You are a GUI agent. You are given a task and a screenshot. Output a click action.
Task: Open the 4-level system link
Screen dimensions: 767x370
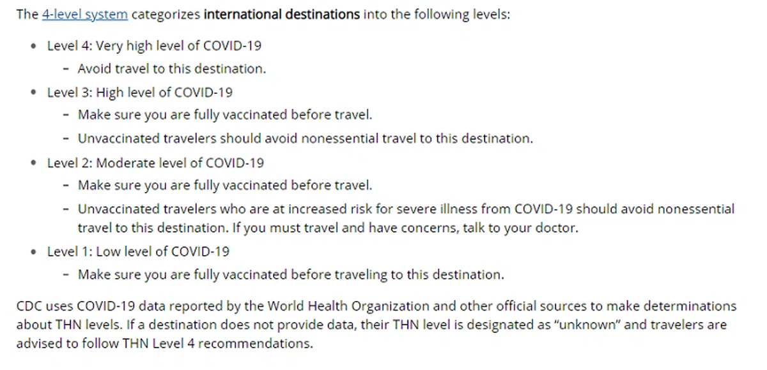click(x=84, y=14)
